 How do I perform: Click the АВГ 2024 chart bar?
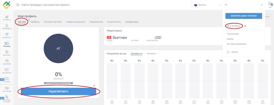(x=263, y=81)
